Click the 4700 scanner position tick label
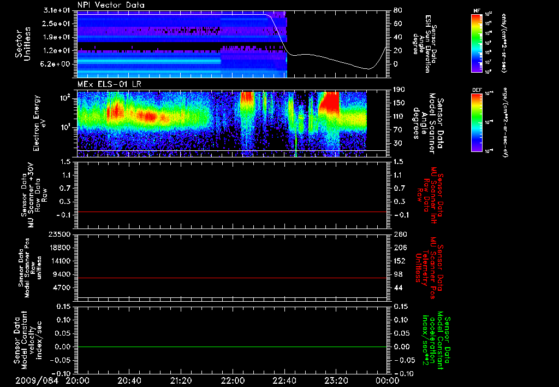This screenshot has height=387, width=559. (62, 288)
